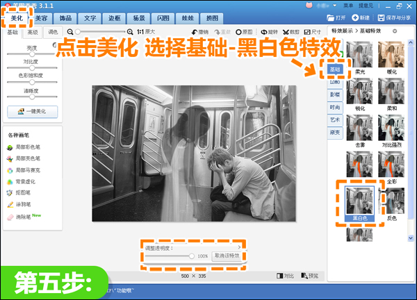The image size is (417, 300).
Task: Select the 影楼 effects category
Action: [x=335, y=94]
